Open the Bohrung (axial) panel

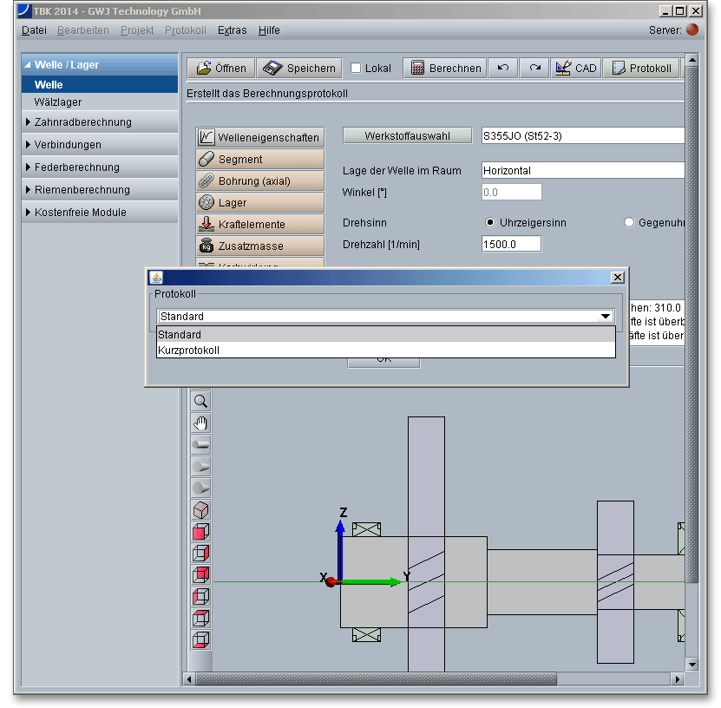(x=259, y=181)
